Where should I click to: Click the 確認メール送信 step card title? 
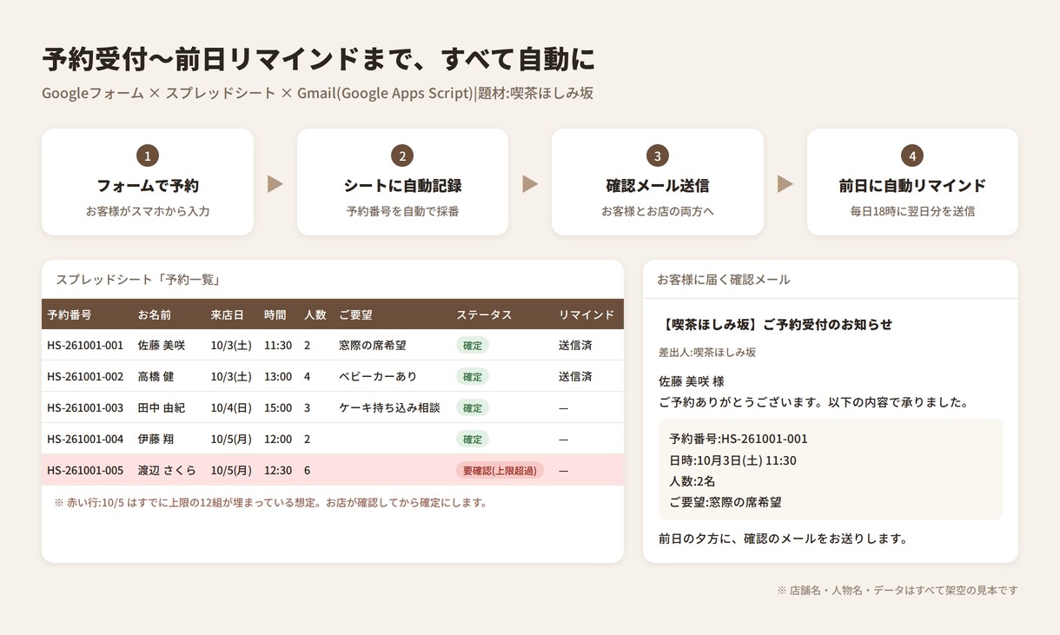[658, 185]
